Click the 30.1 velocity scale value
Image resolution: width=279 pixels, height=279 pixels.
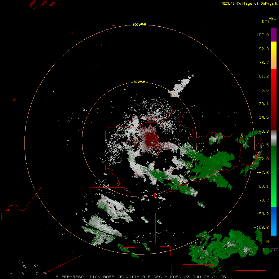pos(264,104)
